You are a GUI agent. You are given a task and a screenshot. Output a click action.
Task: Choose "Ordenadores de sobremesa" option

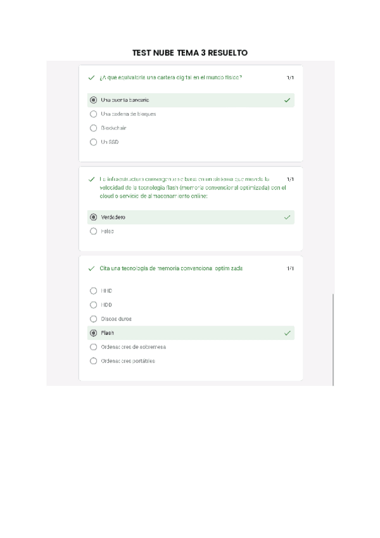[x=94, y=347]
